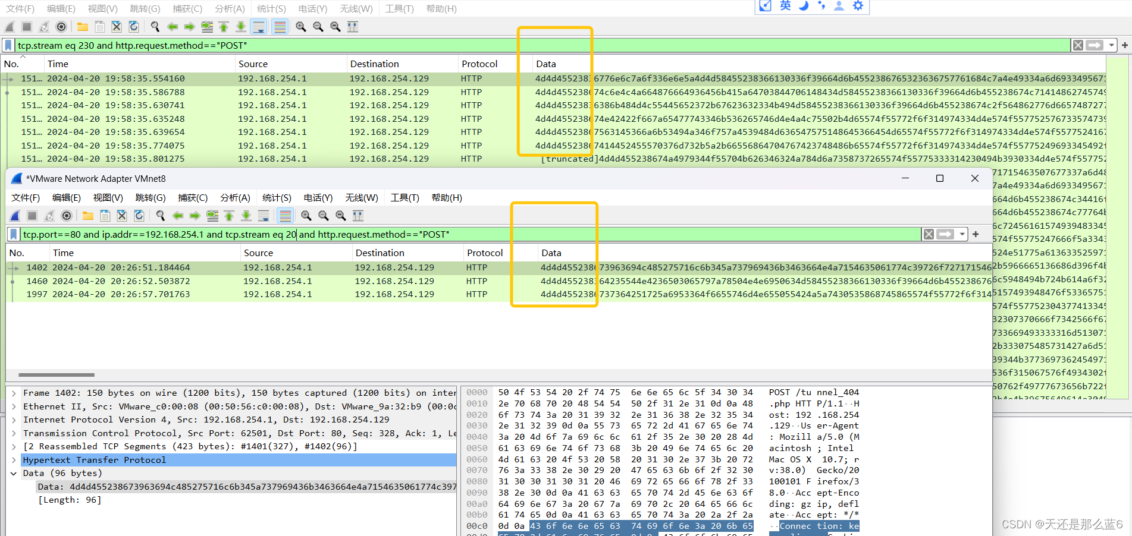Expand Internet Protocol Version 4 row
Image resolution: width=1132 pixels, height=536 pixels.
[x=14, y=420]
